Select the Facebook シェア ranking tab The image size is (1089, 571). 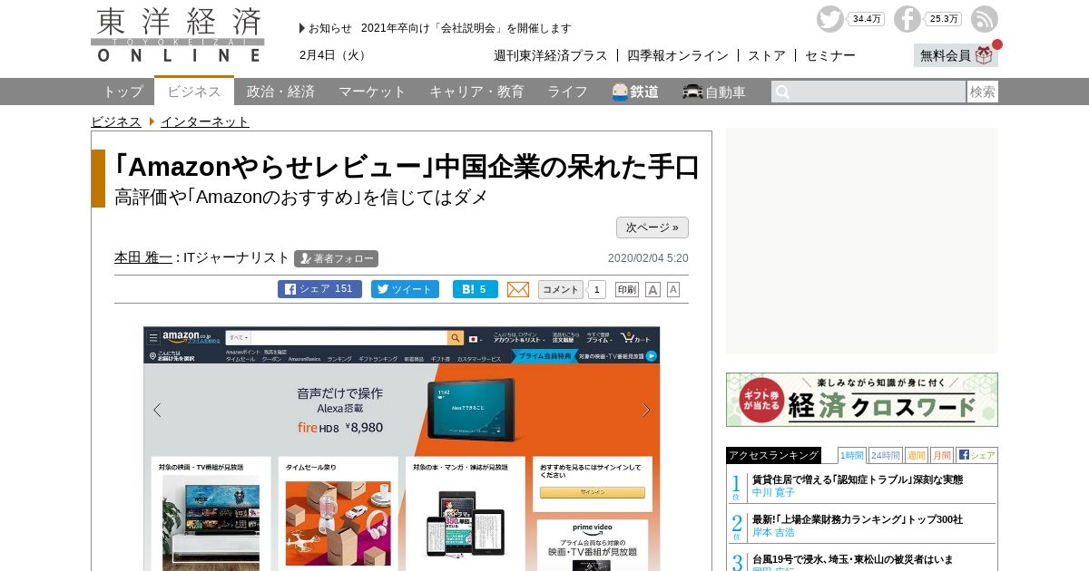[976, 455]
